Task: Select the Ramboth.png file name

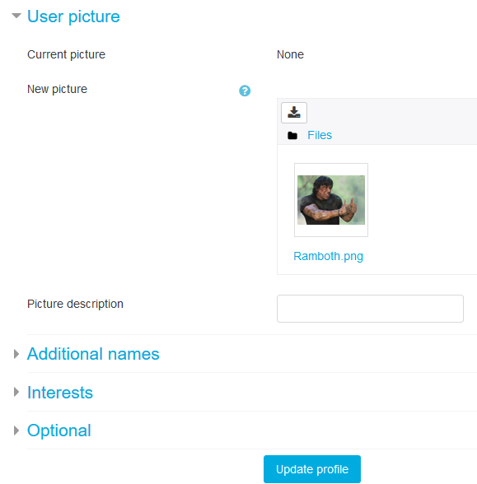Action: pos(328,257)
